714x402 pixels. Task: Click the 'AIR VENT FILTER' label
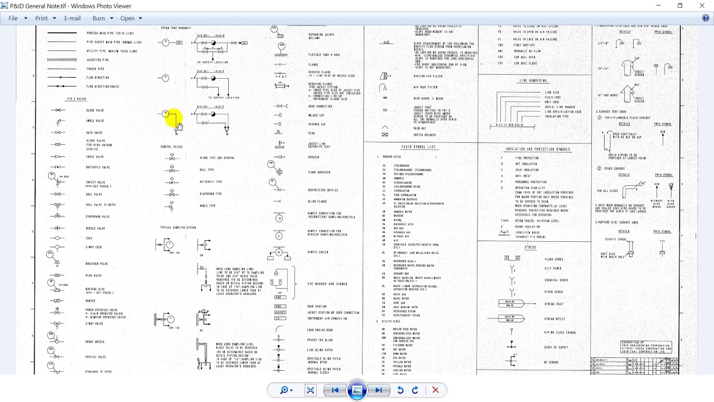click(x=425, y=87)
